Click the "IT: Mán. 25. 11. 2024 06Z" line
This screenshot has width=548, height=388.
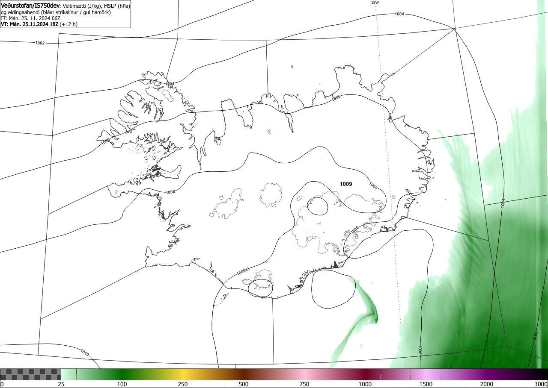tap(30, 18)
